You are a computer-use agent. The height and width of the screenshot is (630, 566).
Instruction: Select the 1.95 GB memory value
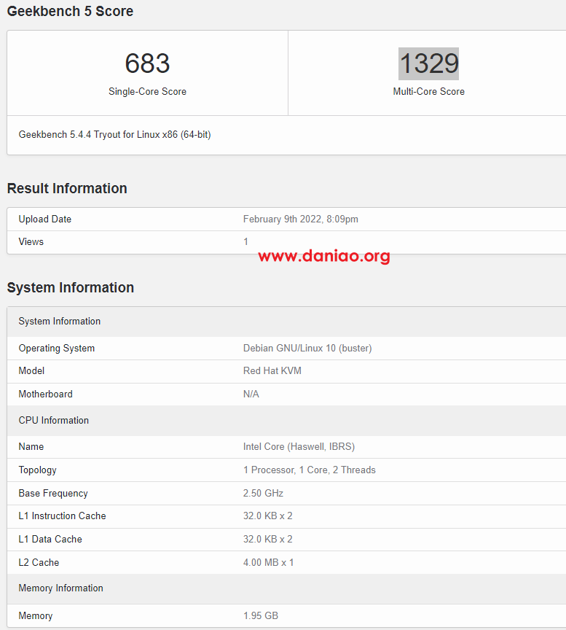[261, 615]
